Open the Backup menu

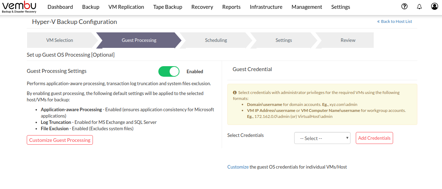(x=91, y=7)
